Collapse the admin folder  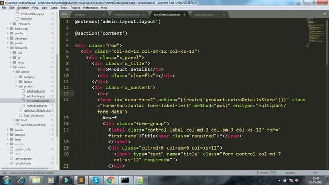pos(13,72)
